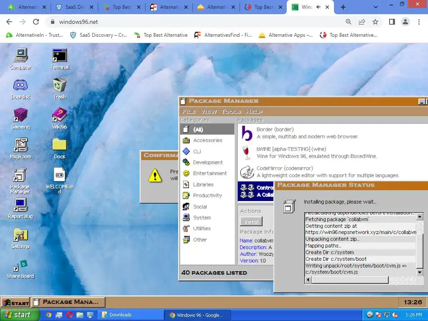
Task: Click the browser reload button
Action: (x=36, y=22)
